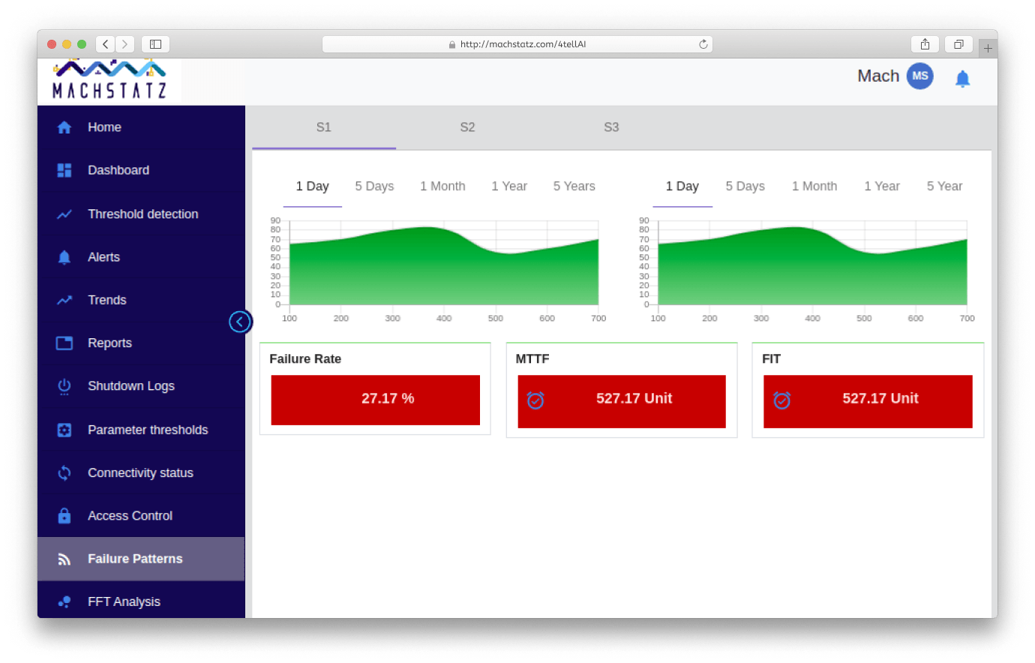Click the Connectivity status sync icon

64,473
